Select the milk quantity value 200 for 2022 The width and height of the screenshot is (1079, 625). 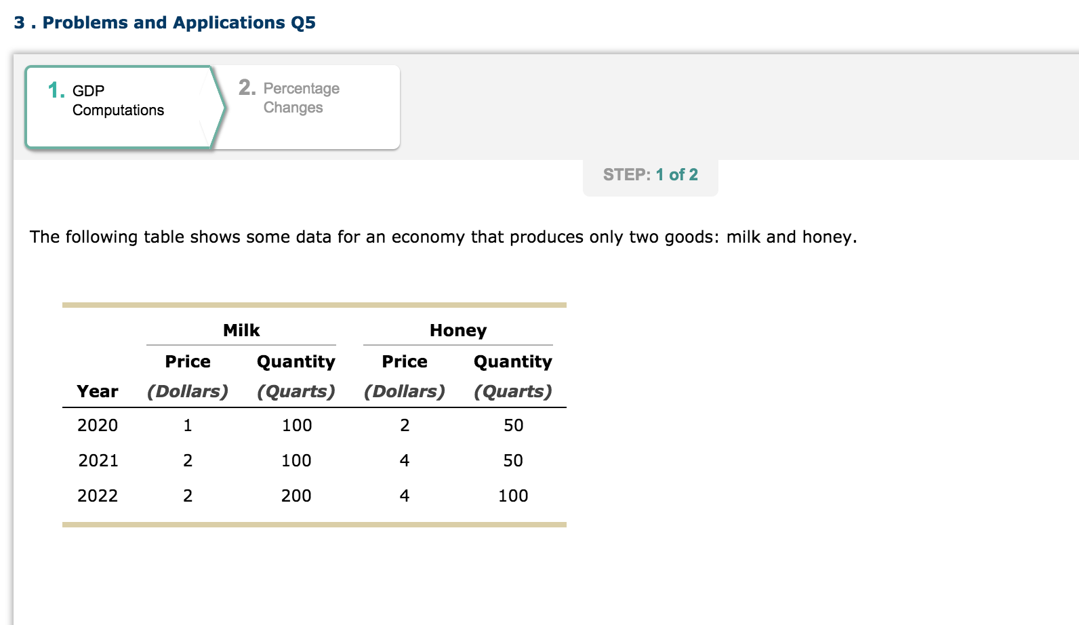pos(296,496)
